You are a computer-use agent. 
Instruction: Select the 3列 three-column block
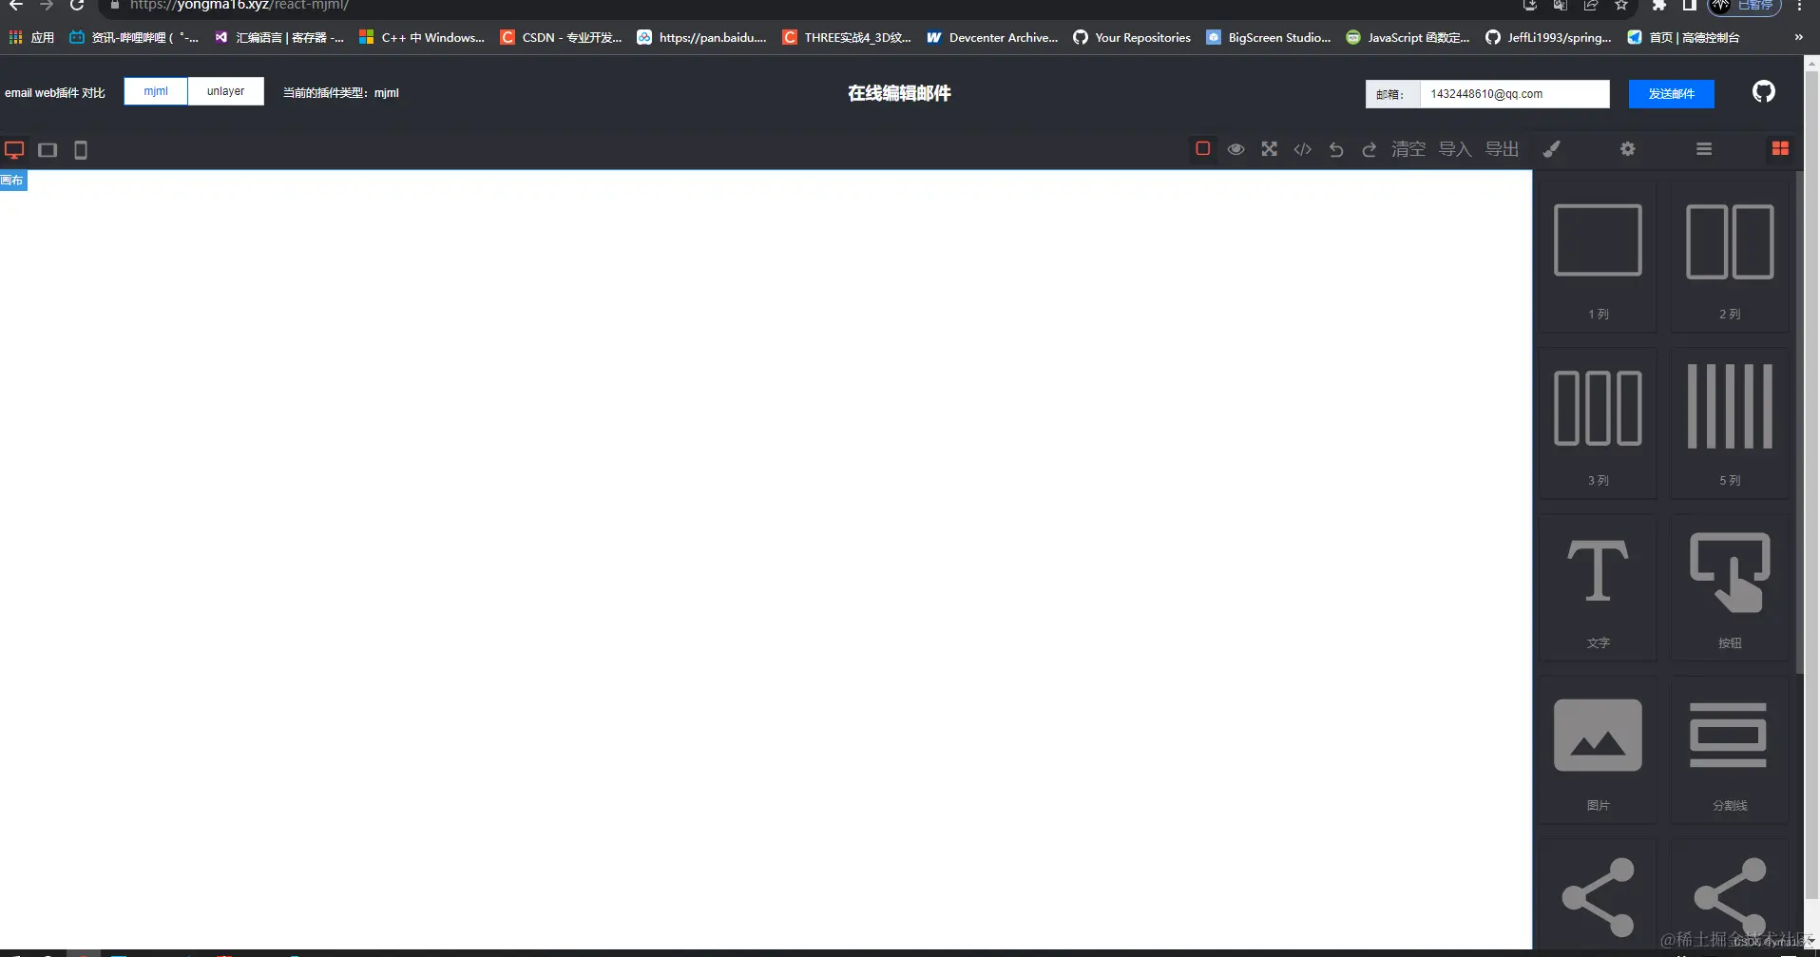tap(1598, 424)
